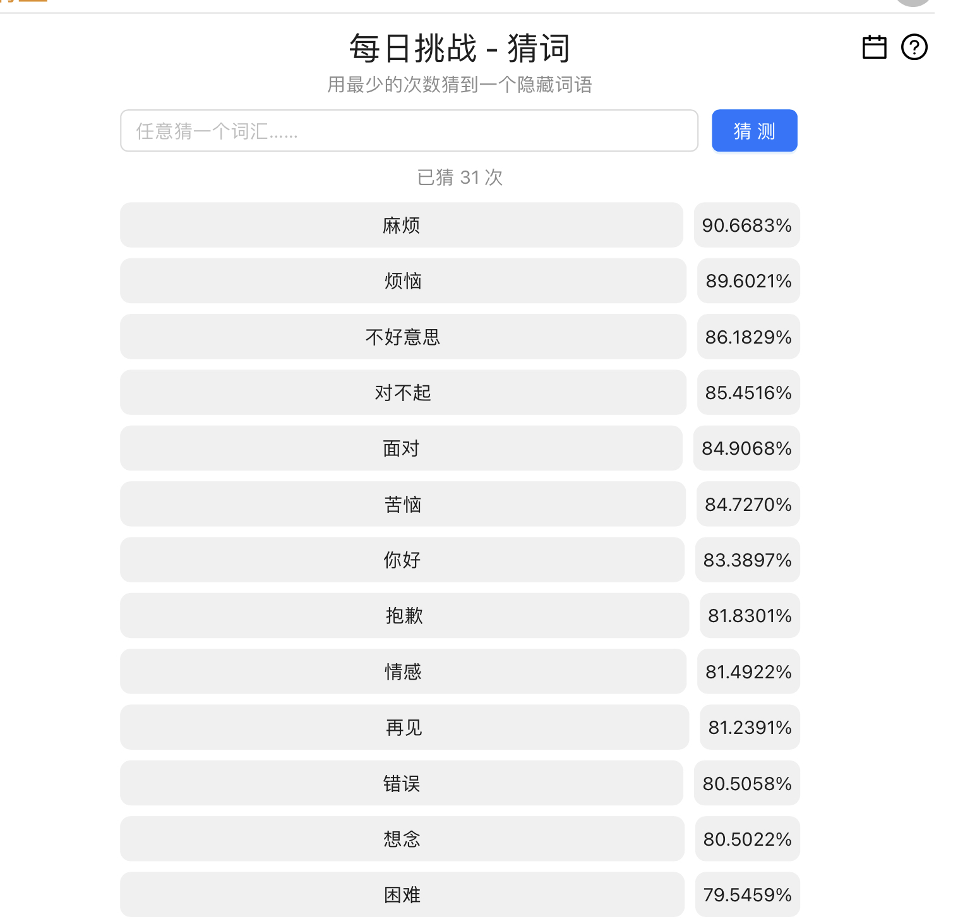The height and width of the screenshot is (919, 970).
Task: Select the 烦恼 guess row
Action: (403, 281)
